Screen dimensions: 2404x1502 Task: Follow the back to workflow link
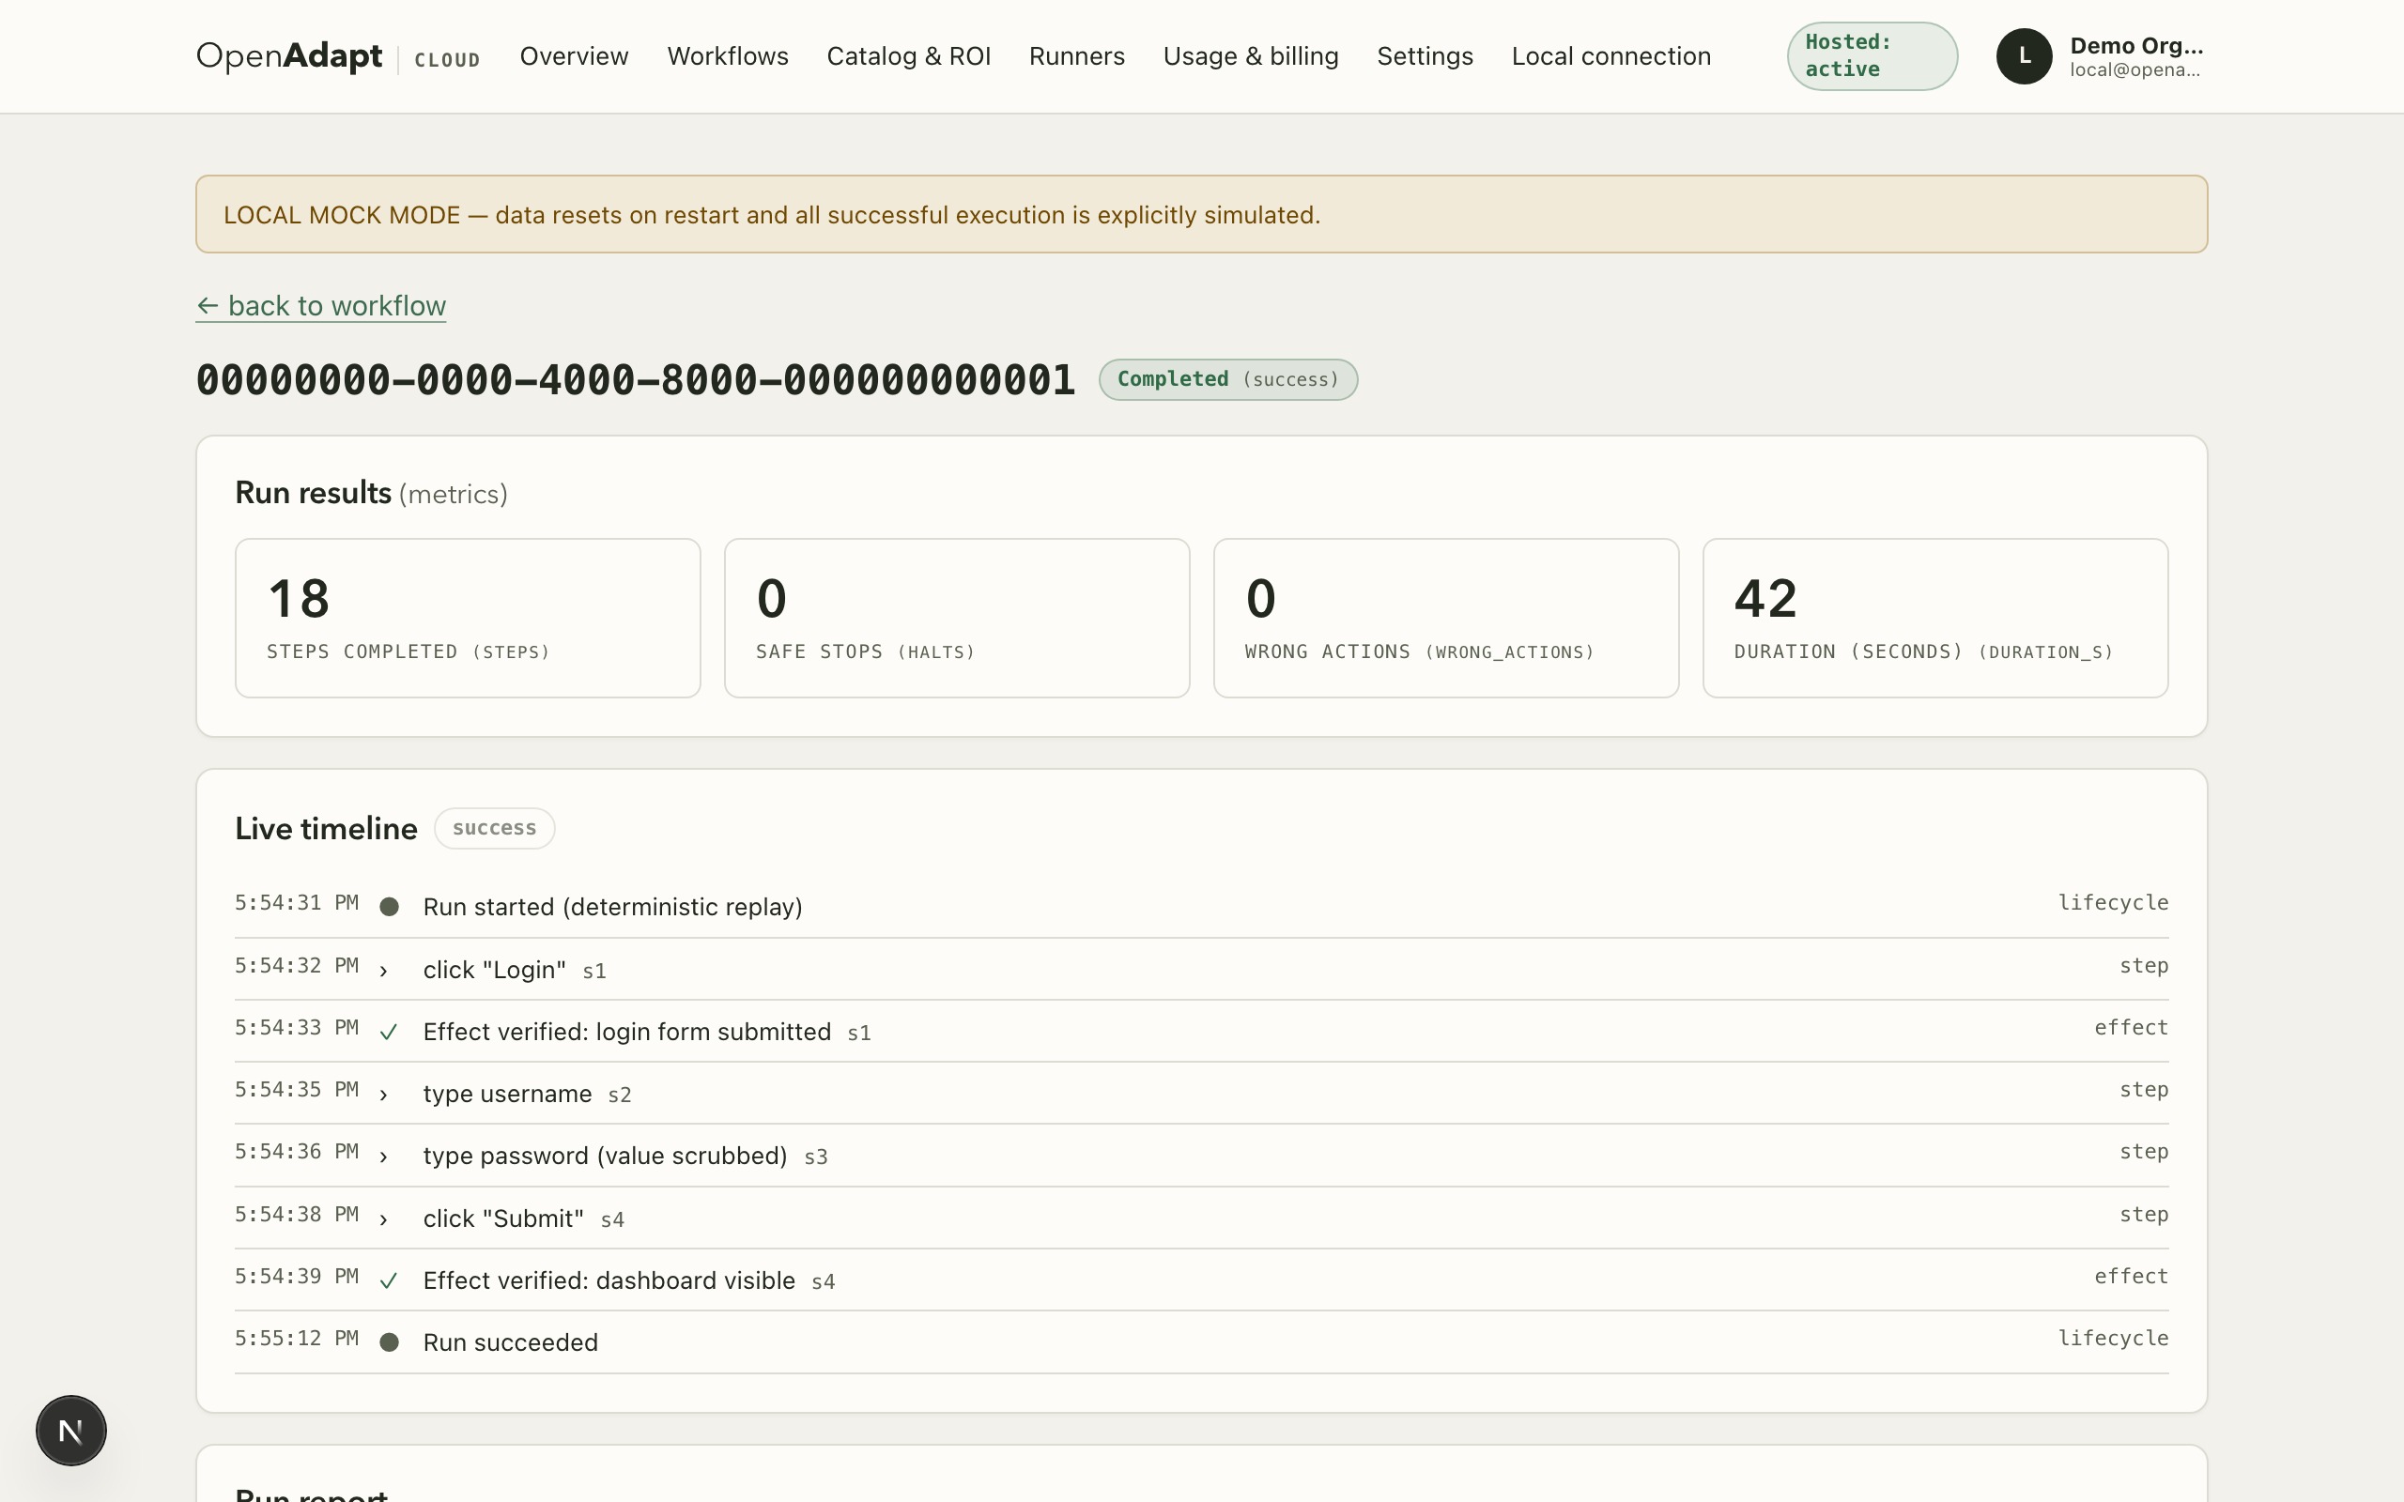pyautogui.click(x=321, y=306)
